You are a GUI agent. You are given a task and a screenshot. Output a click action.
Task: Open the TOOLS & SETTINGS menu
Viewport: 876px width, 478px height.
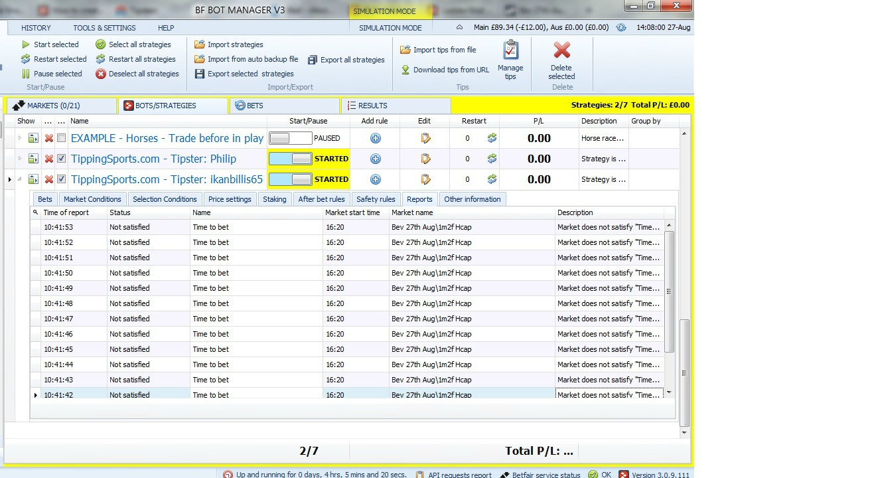(x=104, y=28)
